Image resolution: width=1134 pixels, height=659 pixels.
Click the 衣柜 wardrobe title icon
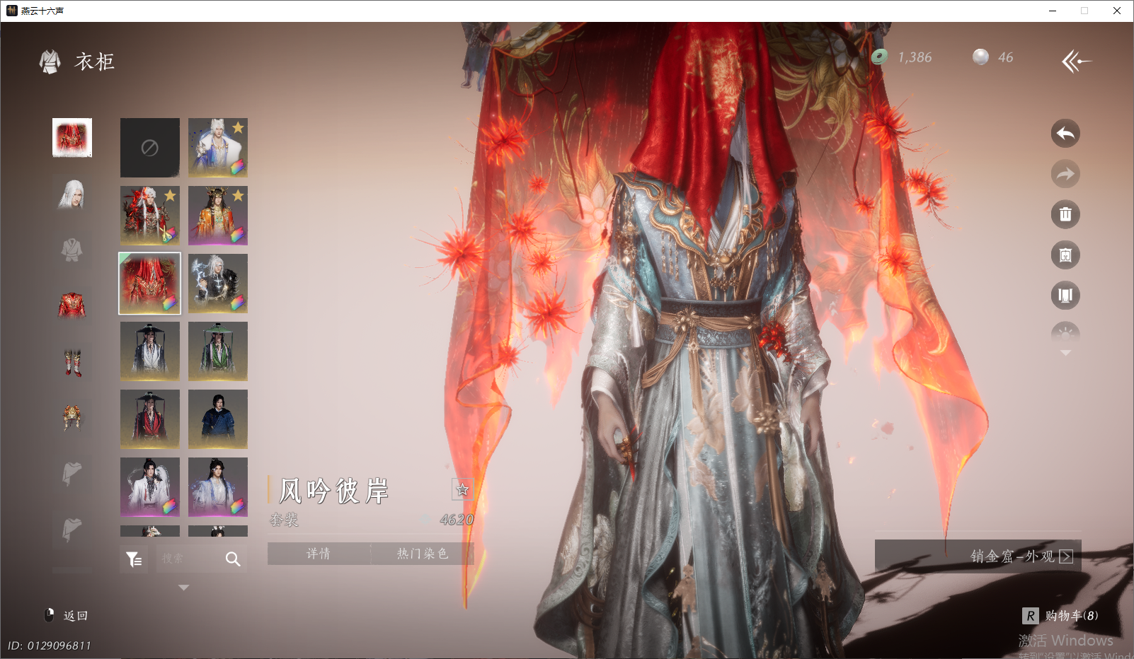pyautogui.click(x=50, y=62)
